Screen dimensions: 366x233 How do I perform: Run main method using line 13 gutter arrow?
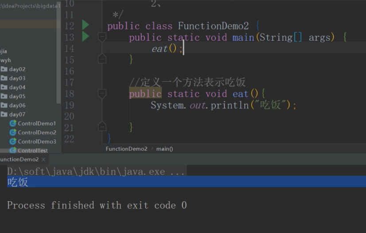86,37
